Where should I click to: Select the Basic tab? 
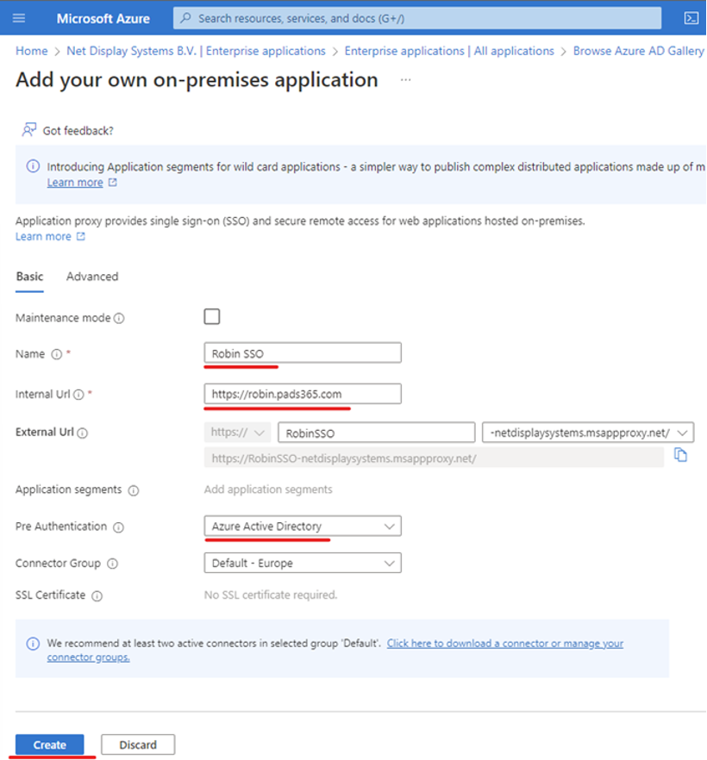(x=29, y=277)
